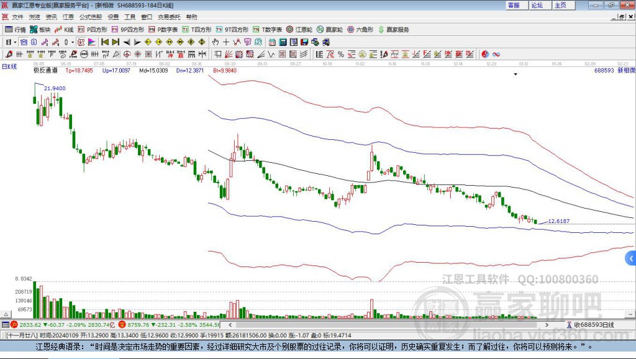Image resolution: width=636 pixels, height=359 pixels.
Task: Click the Bt=9.9840 value
Action: click(x=225, y=70)
